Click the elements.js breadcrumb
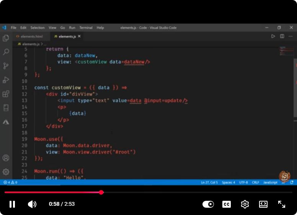The image size is (297, 215). click(31, 44)
